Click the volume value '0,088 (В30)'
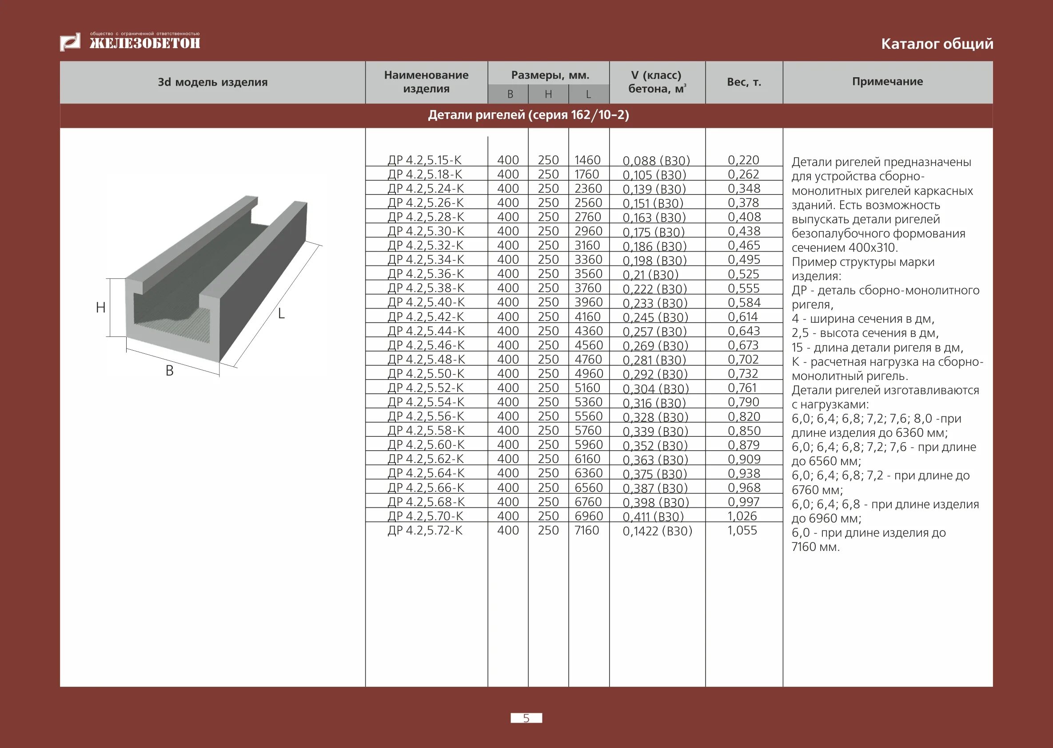The height and width of the screenshot is (748, 1053). pos(657,161)
